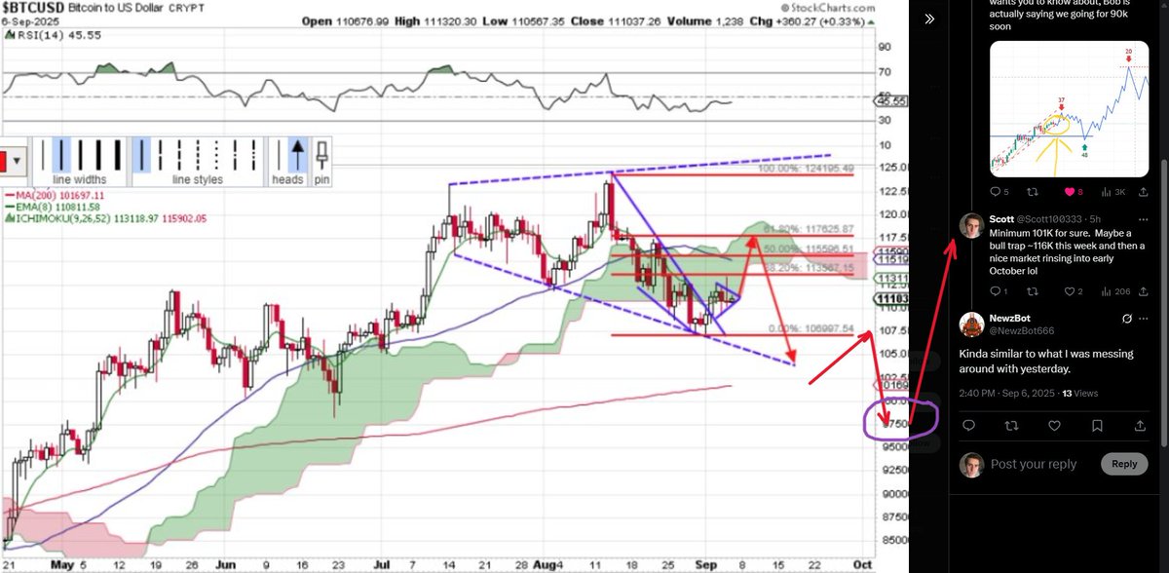Screen dimensions: 1169x573
Task: Repost NewzBot's tweet
Action: pyautogui.click(x=1012, y=426)
